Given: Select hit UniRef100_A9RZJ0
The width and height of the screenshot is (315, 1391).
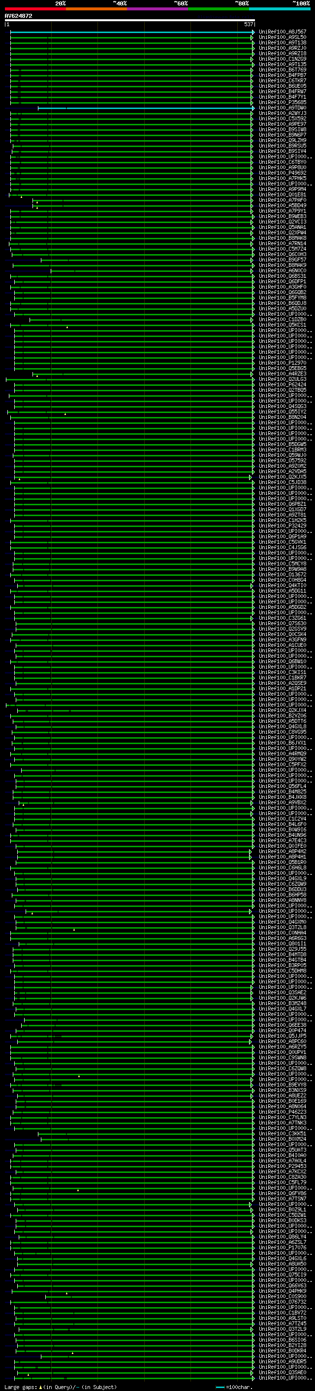Looking at the screenshot, I should point(283,48).
